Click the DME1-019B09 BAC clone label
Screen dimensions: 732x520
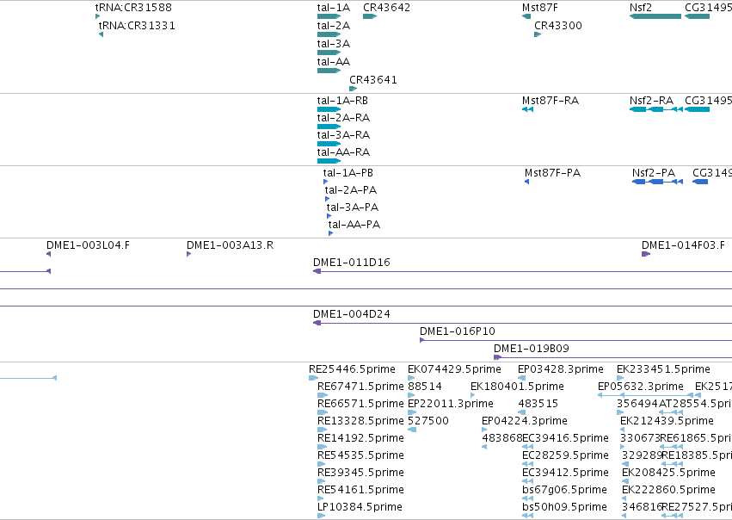[532, 349]
